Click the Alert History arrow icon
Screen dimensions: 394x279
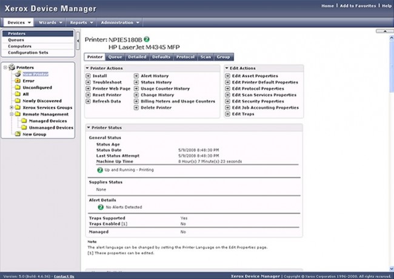point(137,76)
